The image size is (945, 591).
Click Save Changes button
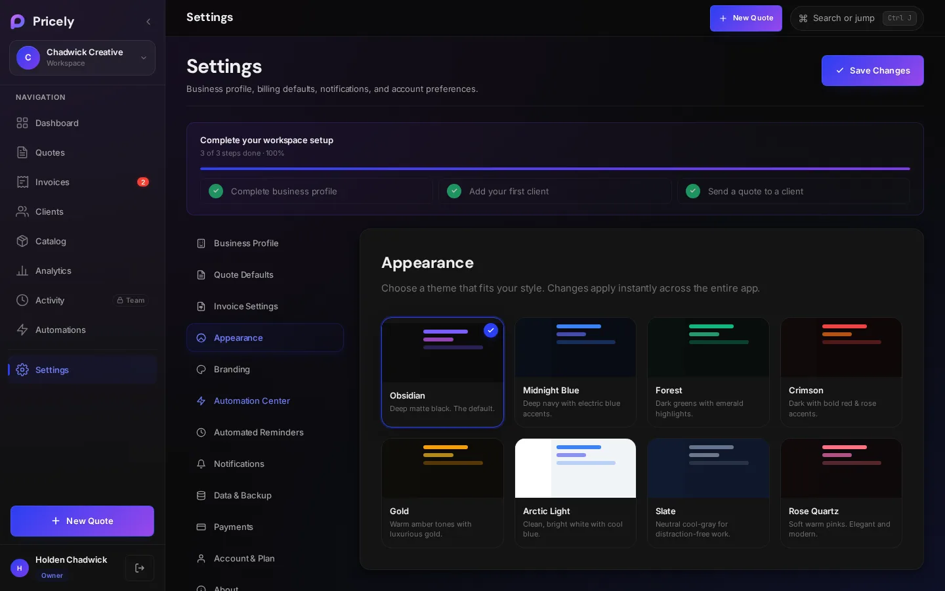[873, 70]
